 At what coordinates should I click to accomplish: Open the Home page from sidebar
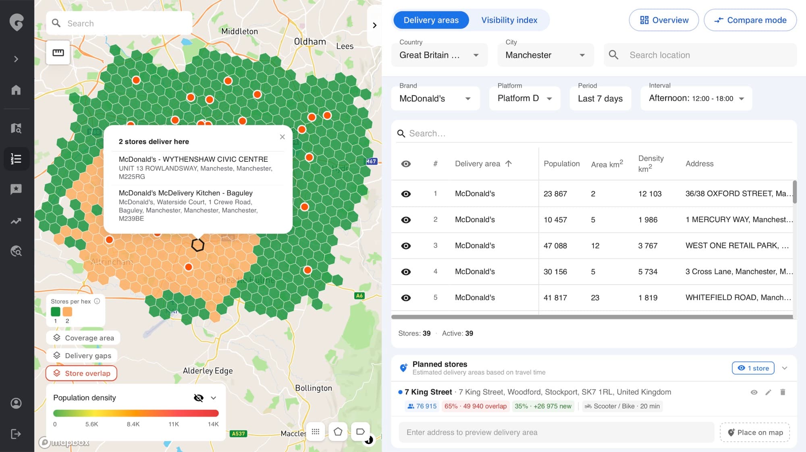pyautogui.click(x=16, y=90)
